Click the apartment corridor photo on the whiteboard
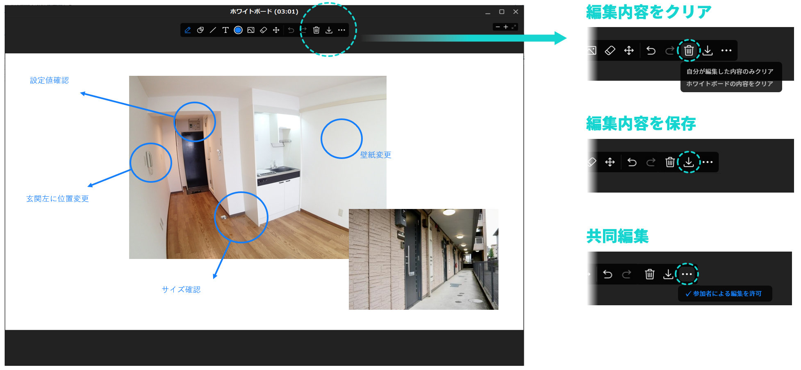Image resolution: width=801 pixels, height=370 pixels. [x=423, y=259]
